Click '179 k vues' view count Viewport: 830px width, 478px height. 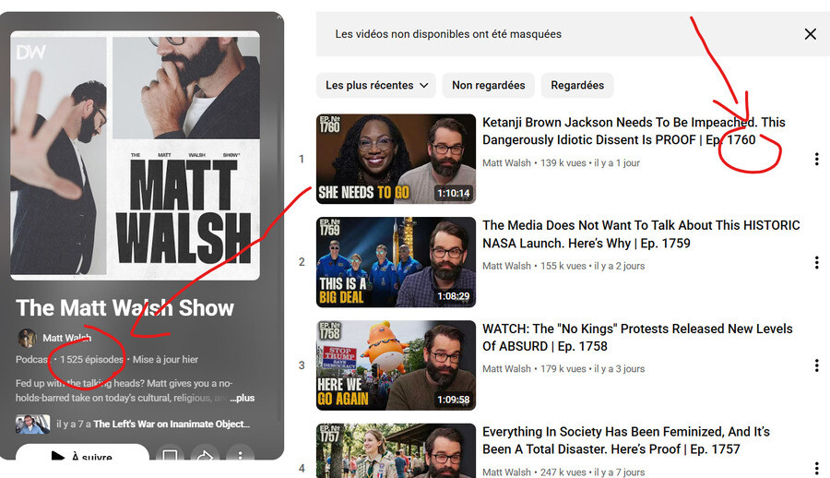pyautogui.click(x=563, y=369)
